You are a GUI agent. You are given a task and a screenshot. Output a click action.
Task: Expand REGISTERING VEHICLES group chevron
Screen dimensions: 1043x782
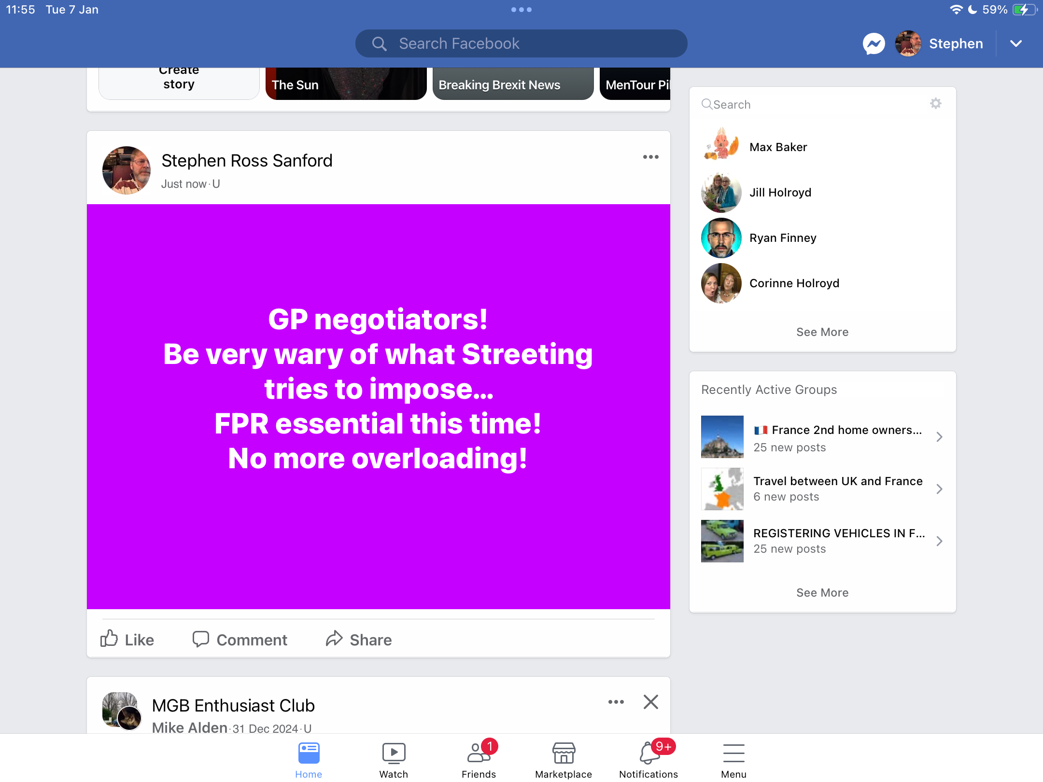pos(939,541)
